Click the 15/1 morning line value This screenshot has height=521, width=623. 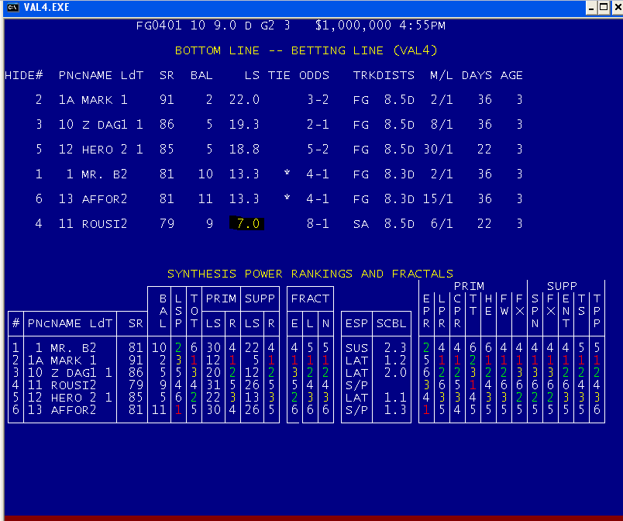(438, 198)
